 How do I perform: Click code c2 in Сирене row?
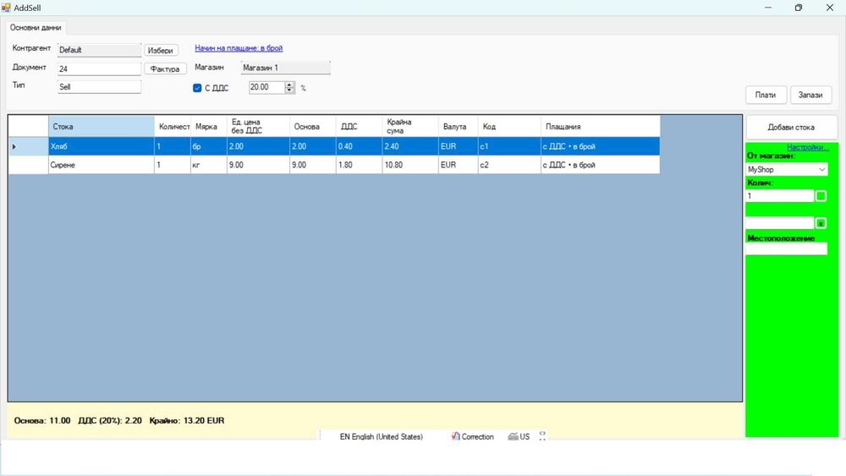[x=509, y=165]
